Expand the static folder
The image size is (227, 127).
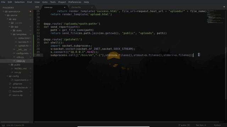[11, 30]
